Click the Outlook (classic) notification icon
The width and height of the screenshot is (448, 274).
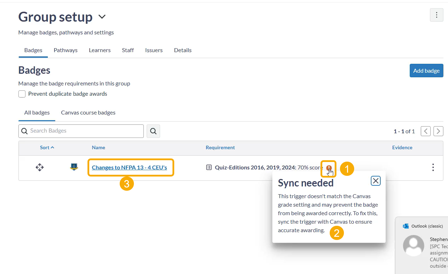[x=406, y=226]
